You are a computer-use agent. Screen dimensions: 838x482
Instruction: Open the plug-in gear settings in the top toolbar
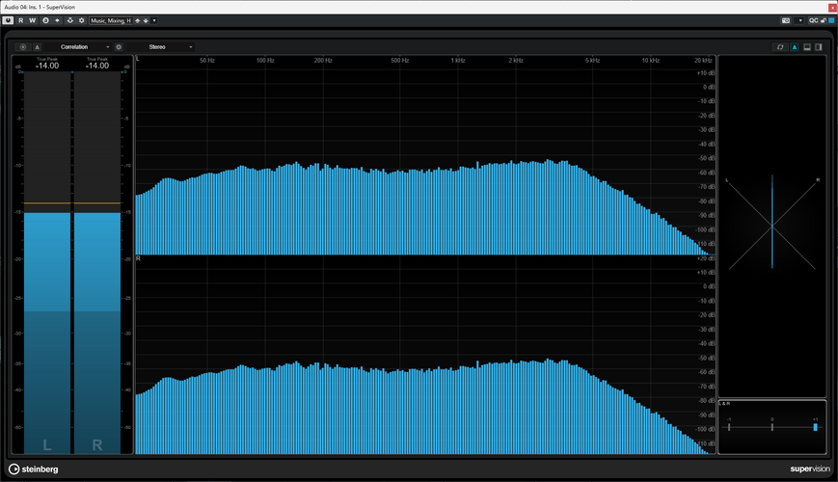[81, 20]
